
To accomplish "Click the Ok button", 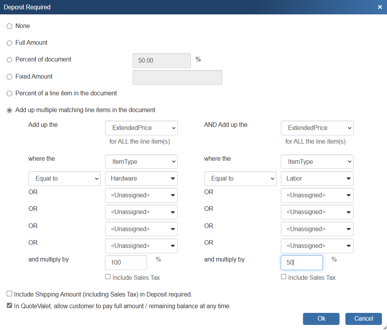I will point(321,319).
